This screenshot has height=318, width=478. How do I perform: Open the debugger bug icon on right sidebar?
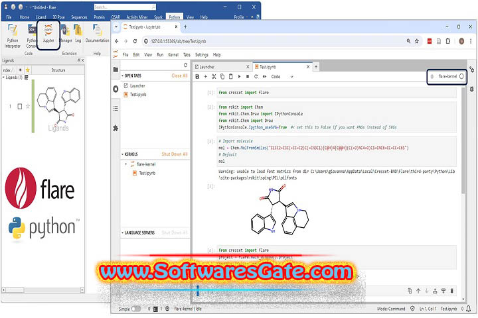coord(471,89)
